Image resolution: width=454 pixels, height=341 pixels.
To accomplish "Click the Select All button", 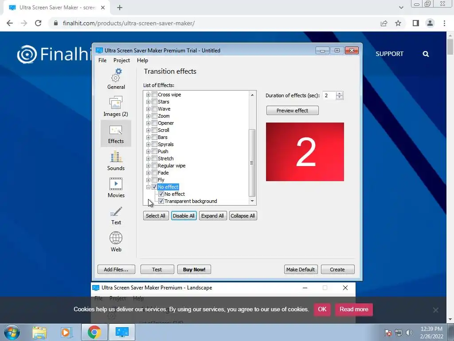I will (156, 216).
